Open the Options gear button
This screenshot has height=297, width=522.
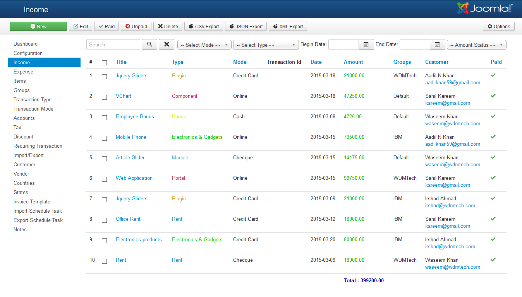click(x=499, y=26)
